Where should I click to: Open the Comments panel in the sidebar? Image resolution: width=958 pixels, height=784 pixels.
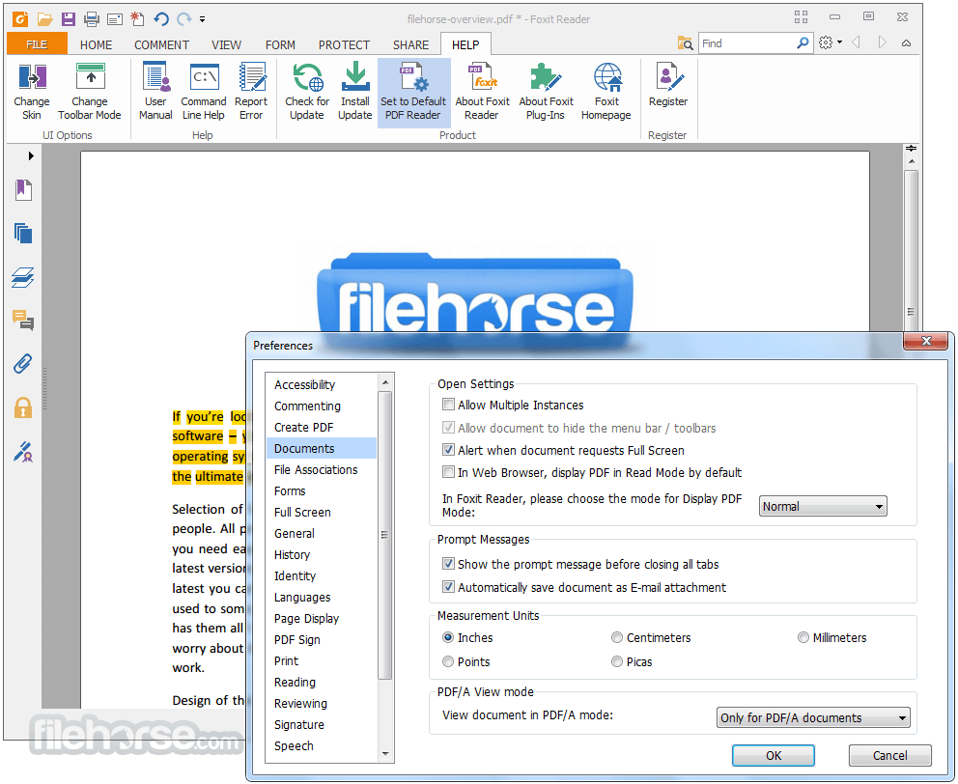[23, 320]
